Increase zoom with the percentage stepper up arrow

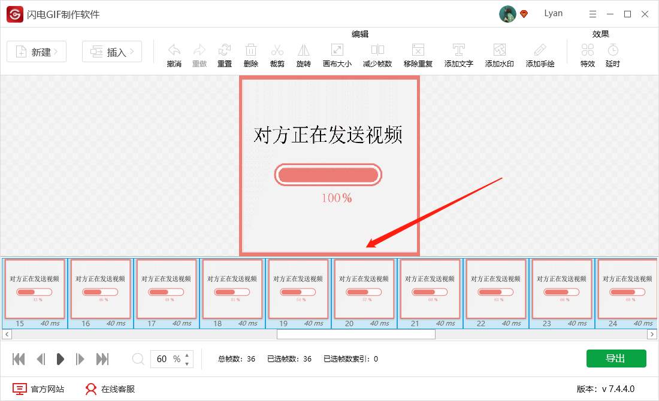tap(186, 355)
